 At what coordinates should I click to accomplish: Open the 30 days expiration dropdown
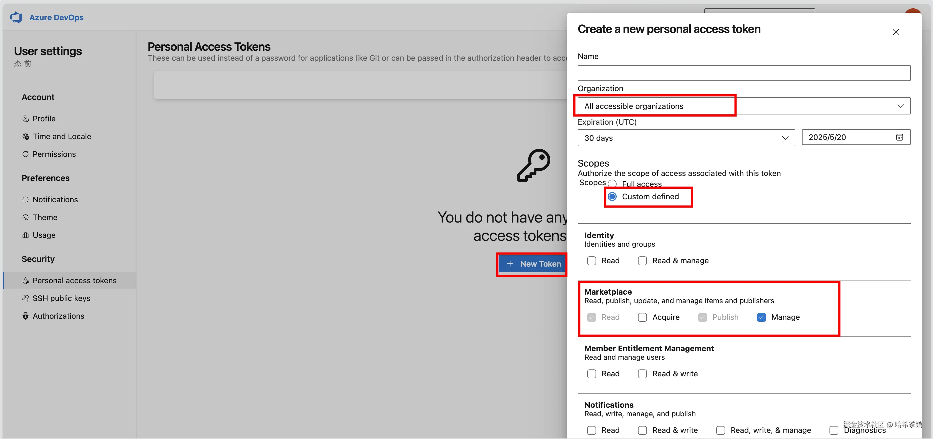[x=686, y=138]
